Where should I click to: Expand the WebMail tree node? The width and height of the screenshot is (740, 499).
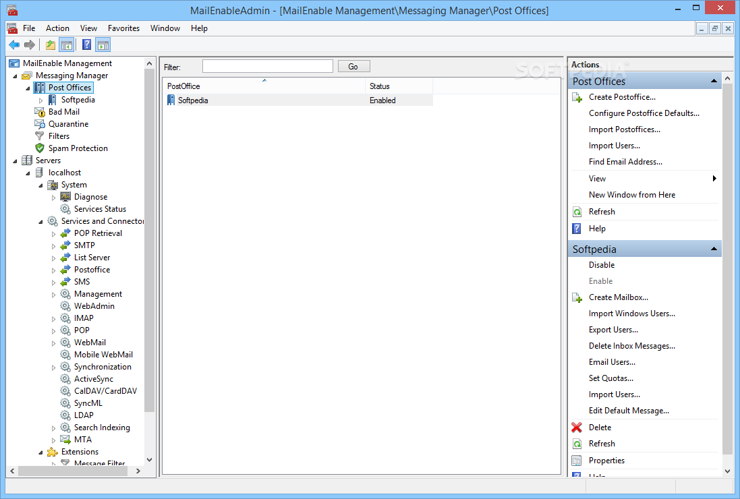coord(53,343)
